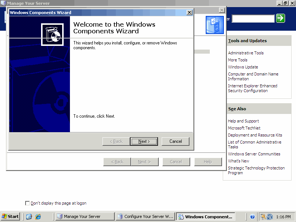This screenshot has height=222, width=296.
Task: Click the Manage Your Server title bar icon
Action: pos(3,3)
